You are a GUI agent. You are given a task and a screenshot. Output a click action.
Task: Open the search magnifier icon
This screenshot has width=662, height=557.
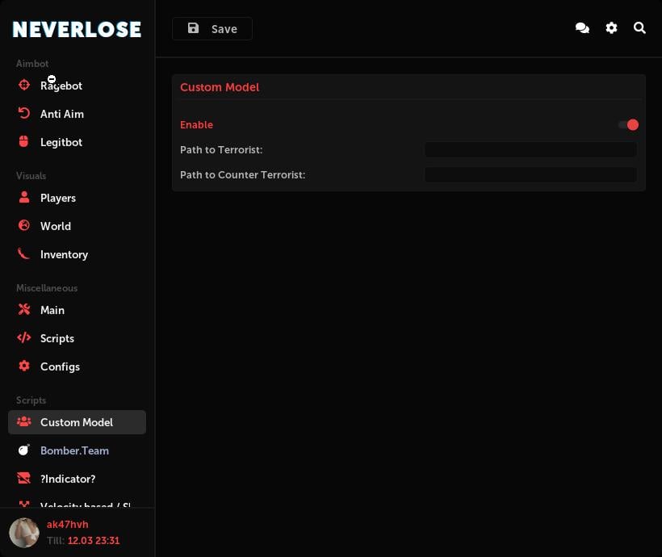tap(640, 28)
